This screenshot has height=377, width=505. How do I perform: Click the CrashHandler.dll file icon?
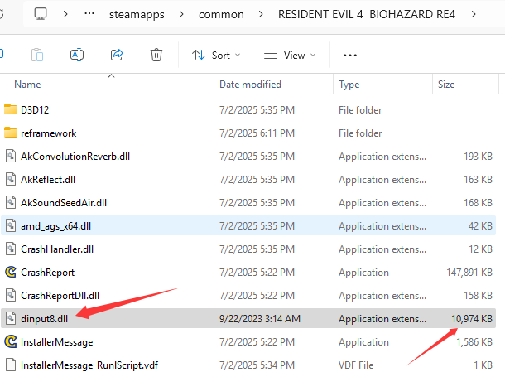11,249
